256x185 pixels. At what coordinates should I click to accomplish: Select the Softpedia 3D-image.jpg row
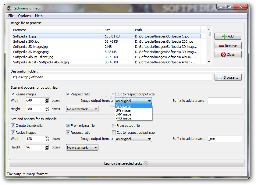pyautogui.click(x=106, y=47)
